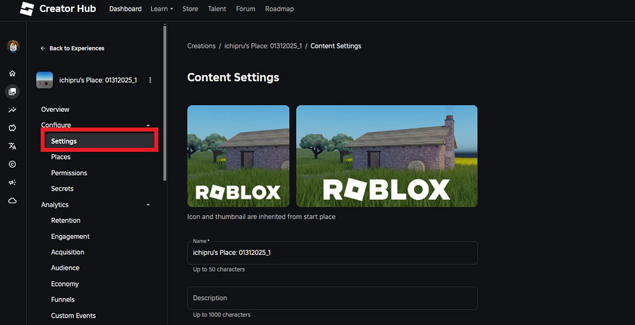
Task: Open the cloud icon in left rail
Action: coord(13,201)
